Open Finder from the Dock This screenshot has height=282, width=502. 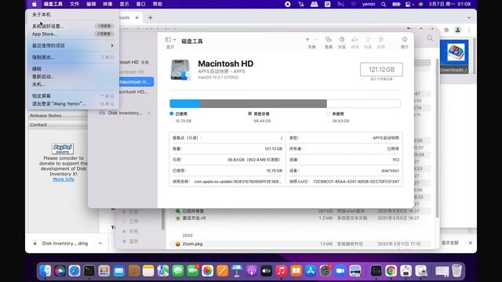click(45, 271)
